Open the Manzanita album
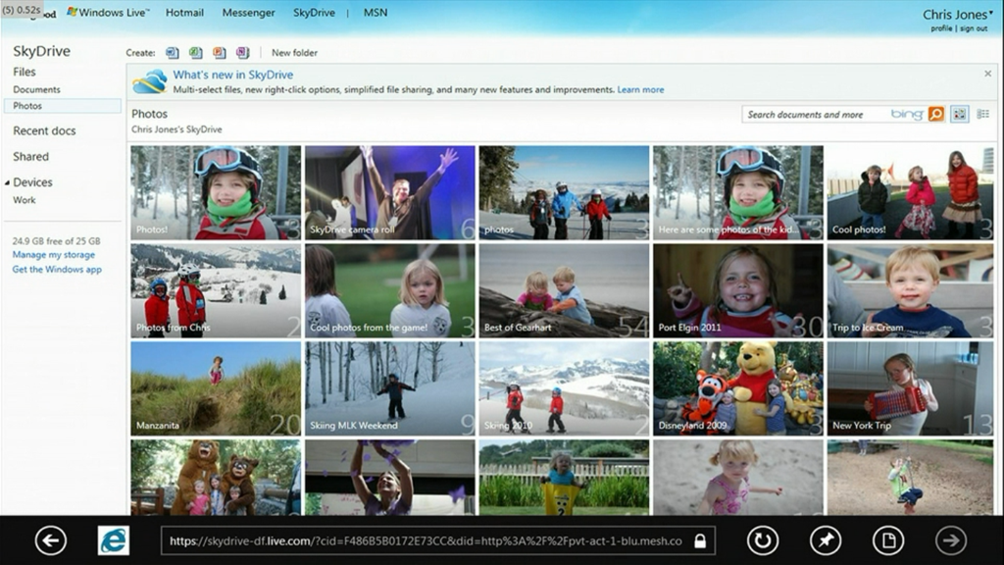 216,388
